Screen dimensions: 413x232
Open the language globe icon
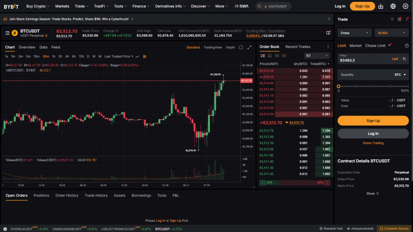click(393, 6)
